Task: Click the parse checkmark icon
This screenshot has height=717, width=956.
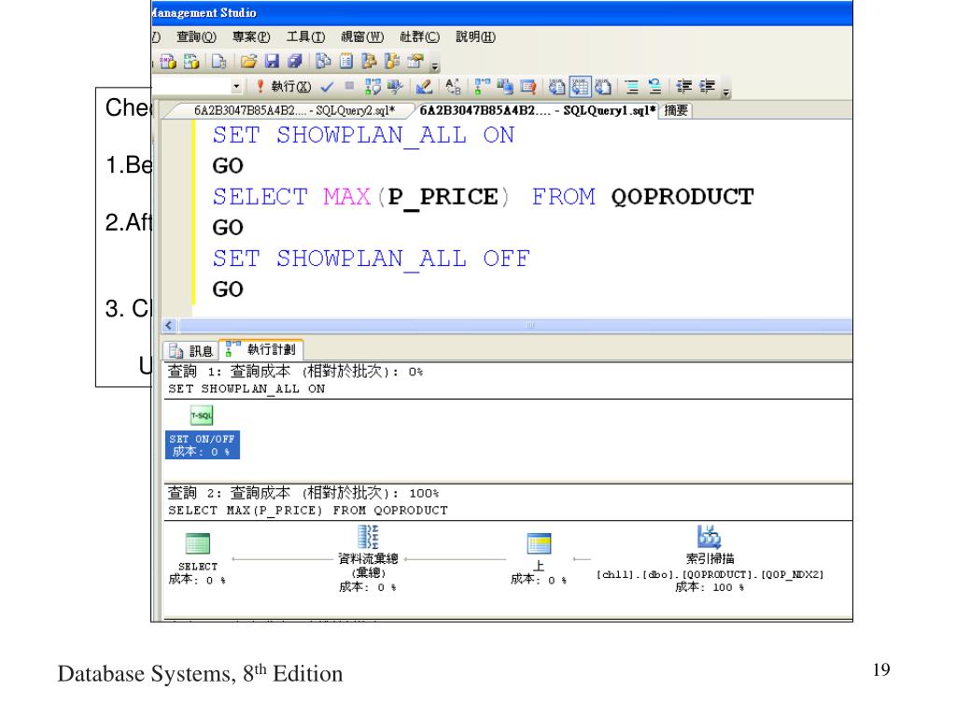Action: 327,87
